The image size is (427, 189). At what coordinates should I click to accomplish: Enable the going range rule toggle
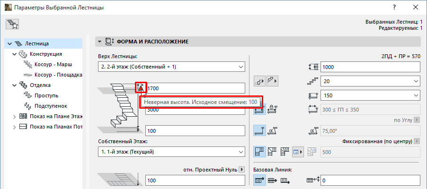[259, 109]
